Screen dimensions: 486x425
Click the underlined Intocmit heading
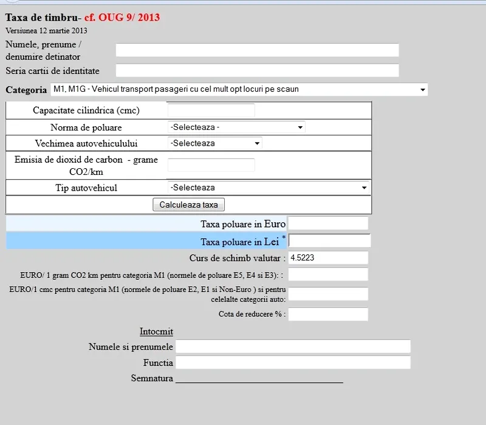tap(156, 331)
